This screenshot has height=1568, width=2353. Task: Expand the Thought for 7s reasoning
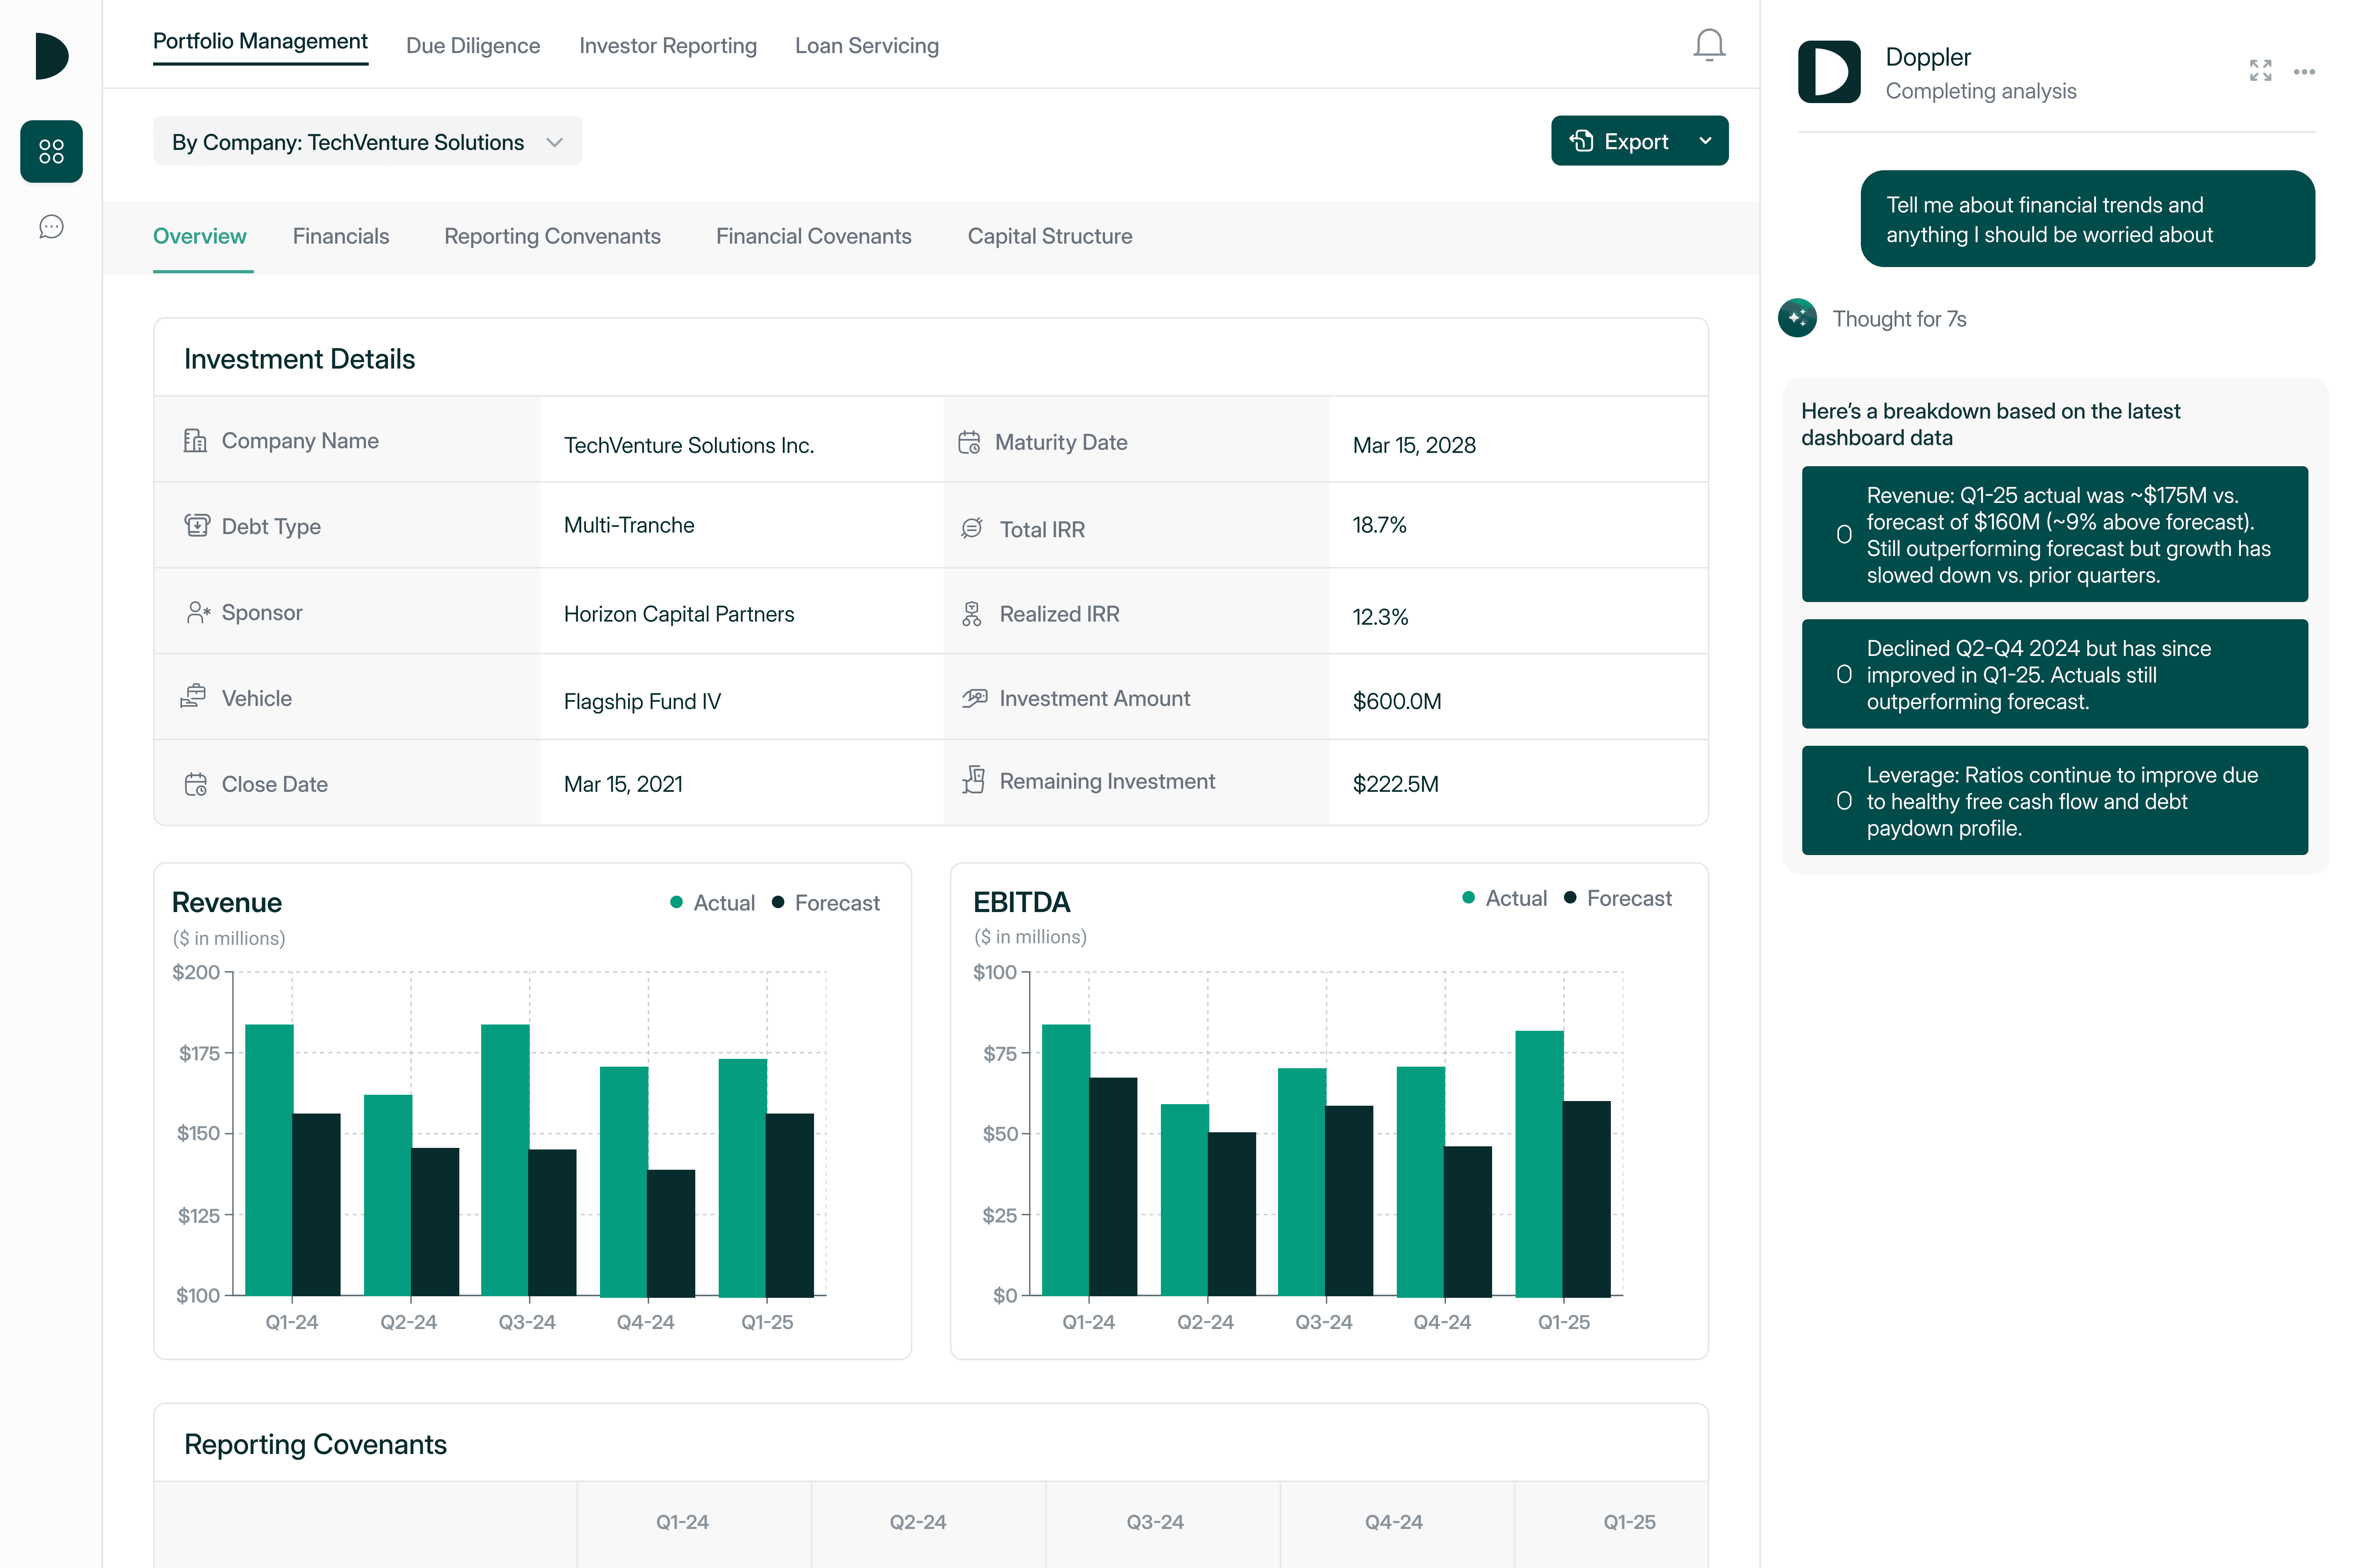tap(1898, 319)
